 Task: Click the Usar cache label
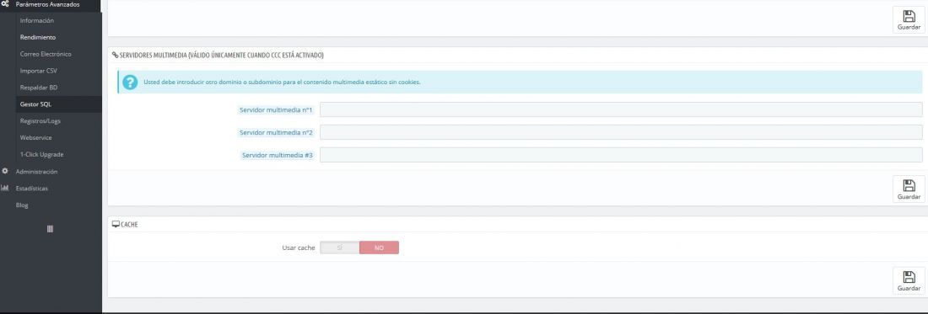click(299, 247)
